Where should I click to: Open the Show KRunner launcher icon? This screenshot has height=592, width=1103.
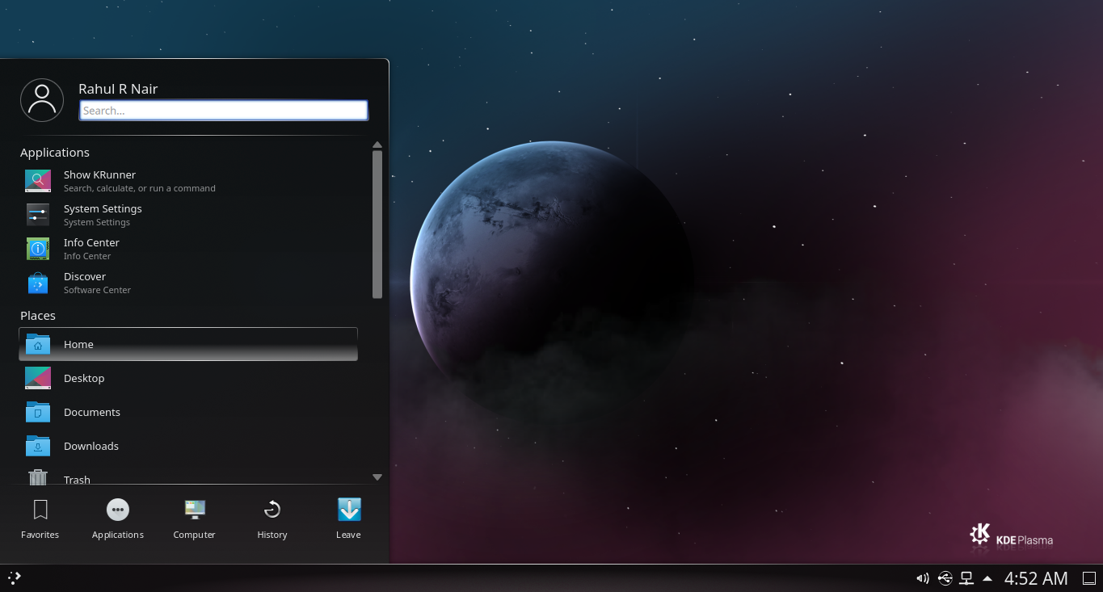[x=38, y=181]
